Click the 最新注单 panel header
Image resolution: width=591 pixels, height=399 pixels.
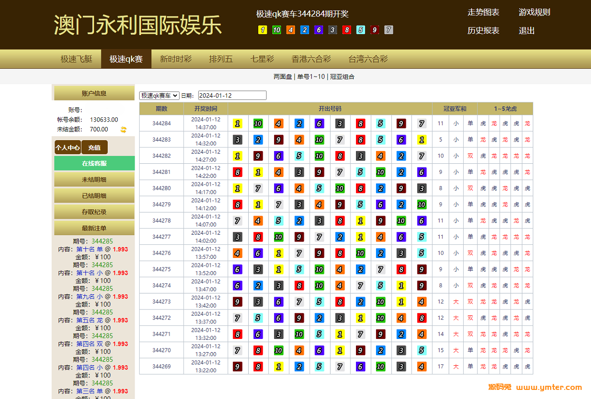[x=94, y=228]
